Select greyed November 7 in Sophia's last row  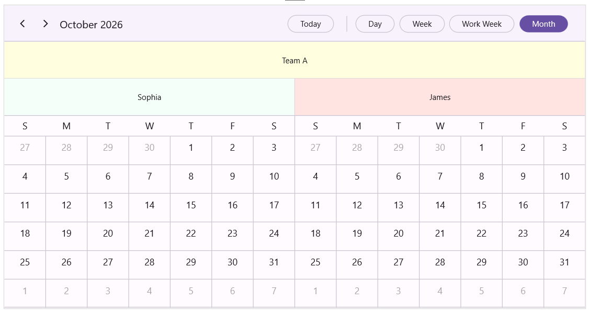[x=274, y=293]
